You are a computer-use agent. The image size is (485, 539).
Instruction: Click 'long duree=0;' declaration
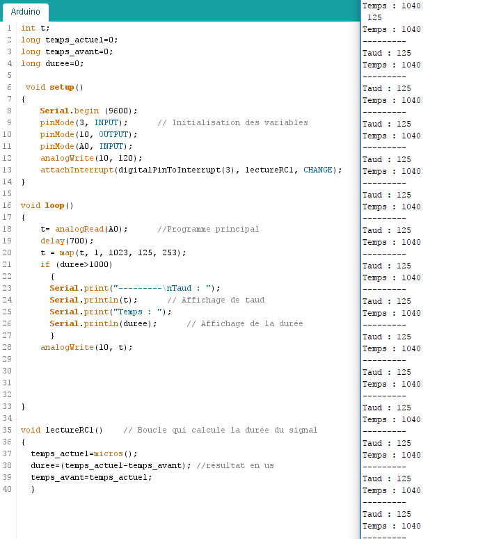pyautogui.click(x=52, y=63)
